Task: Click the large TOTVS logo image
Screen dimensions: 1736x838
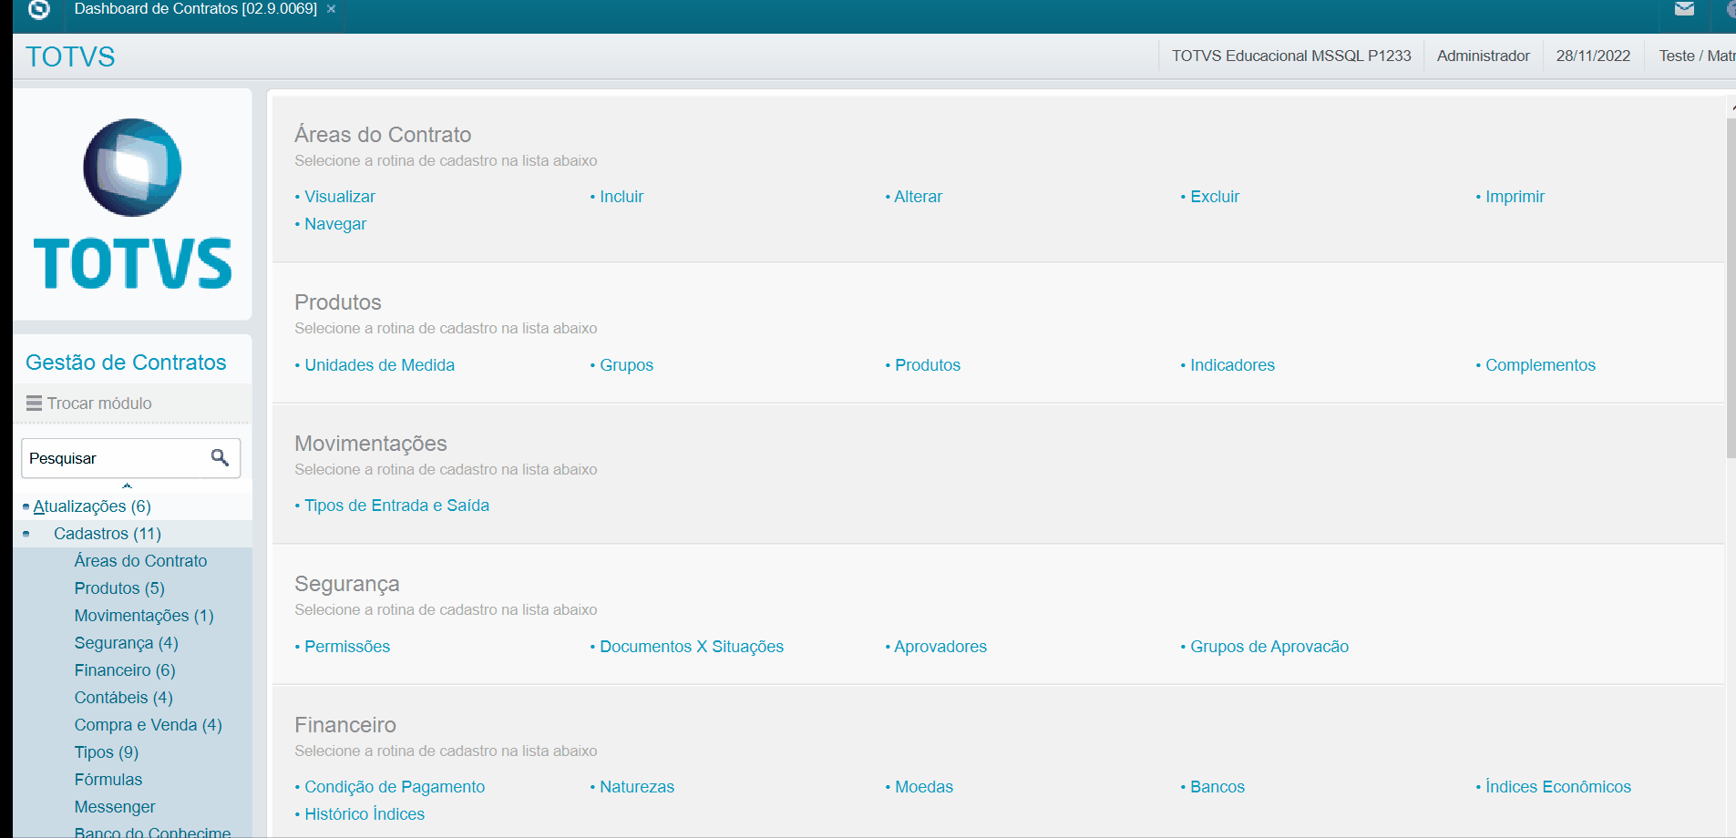Action: pos(132,204)
